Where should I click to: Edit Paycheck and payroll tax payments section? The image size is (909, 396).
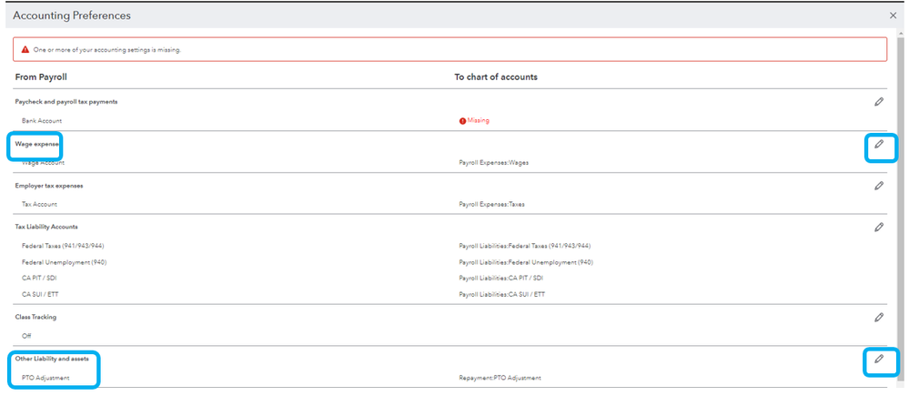878,102
